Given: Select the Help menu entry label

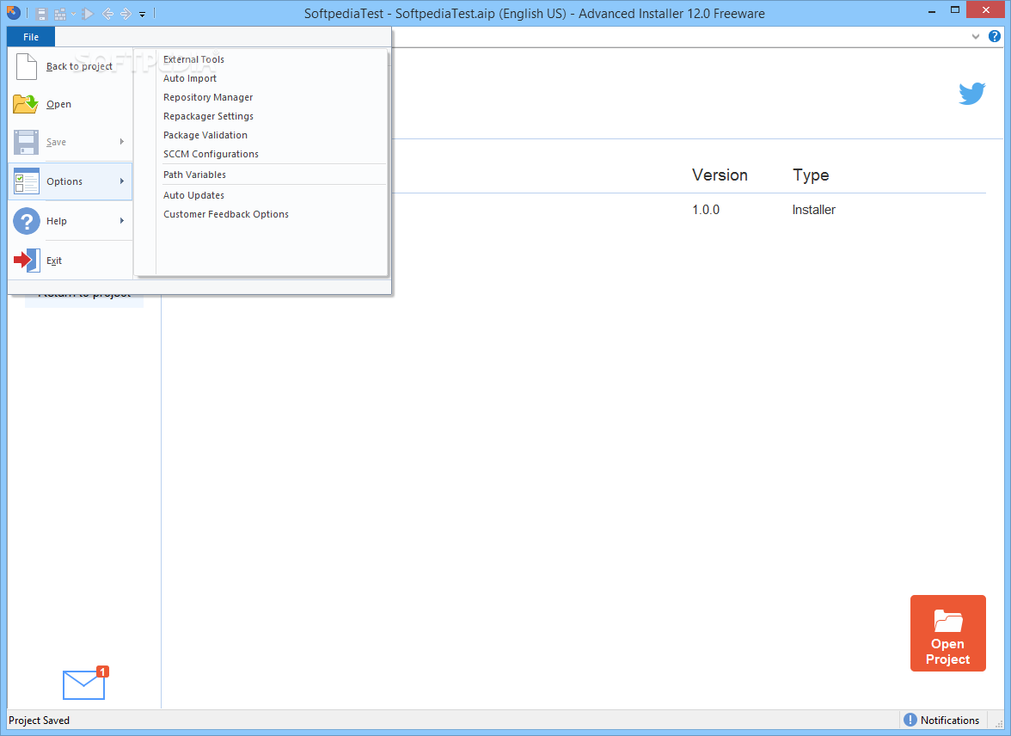Looking at the screenshot, I should point(57,221).
